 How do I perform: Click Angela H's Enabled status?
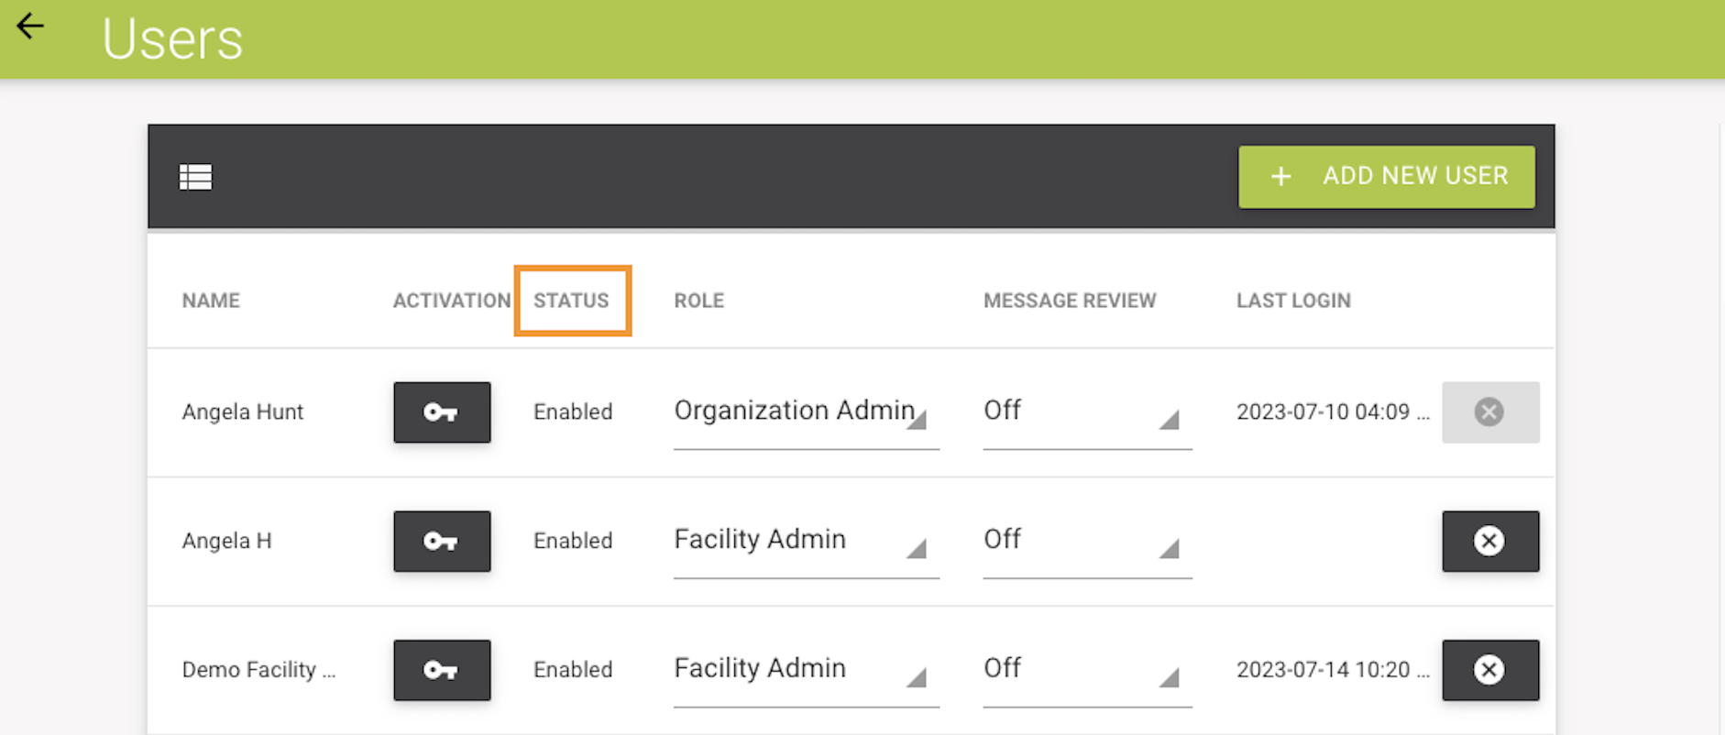tap(573, 541)
